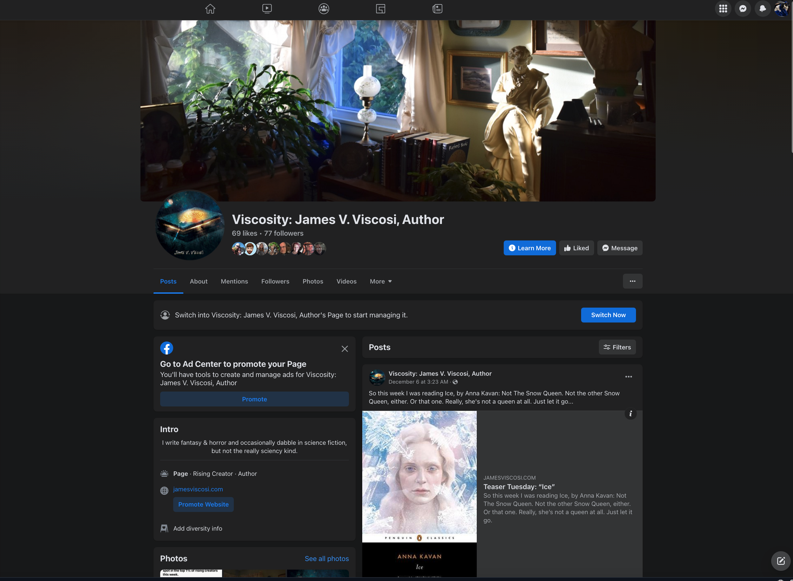
Task: Open the Groups icon in the top navigation
Action: (x=324, y=9)
